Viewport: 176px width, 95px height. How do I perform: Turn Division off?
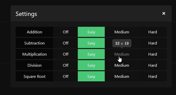point(65,65)
